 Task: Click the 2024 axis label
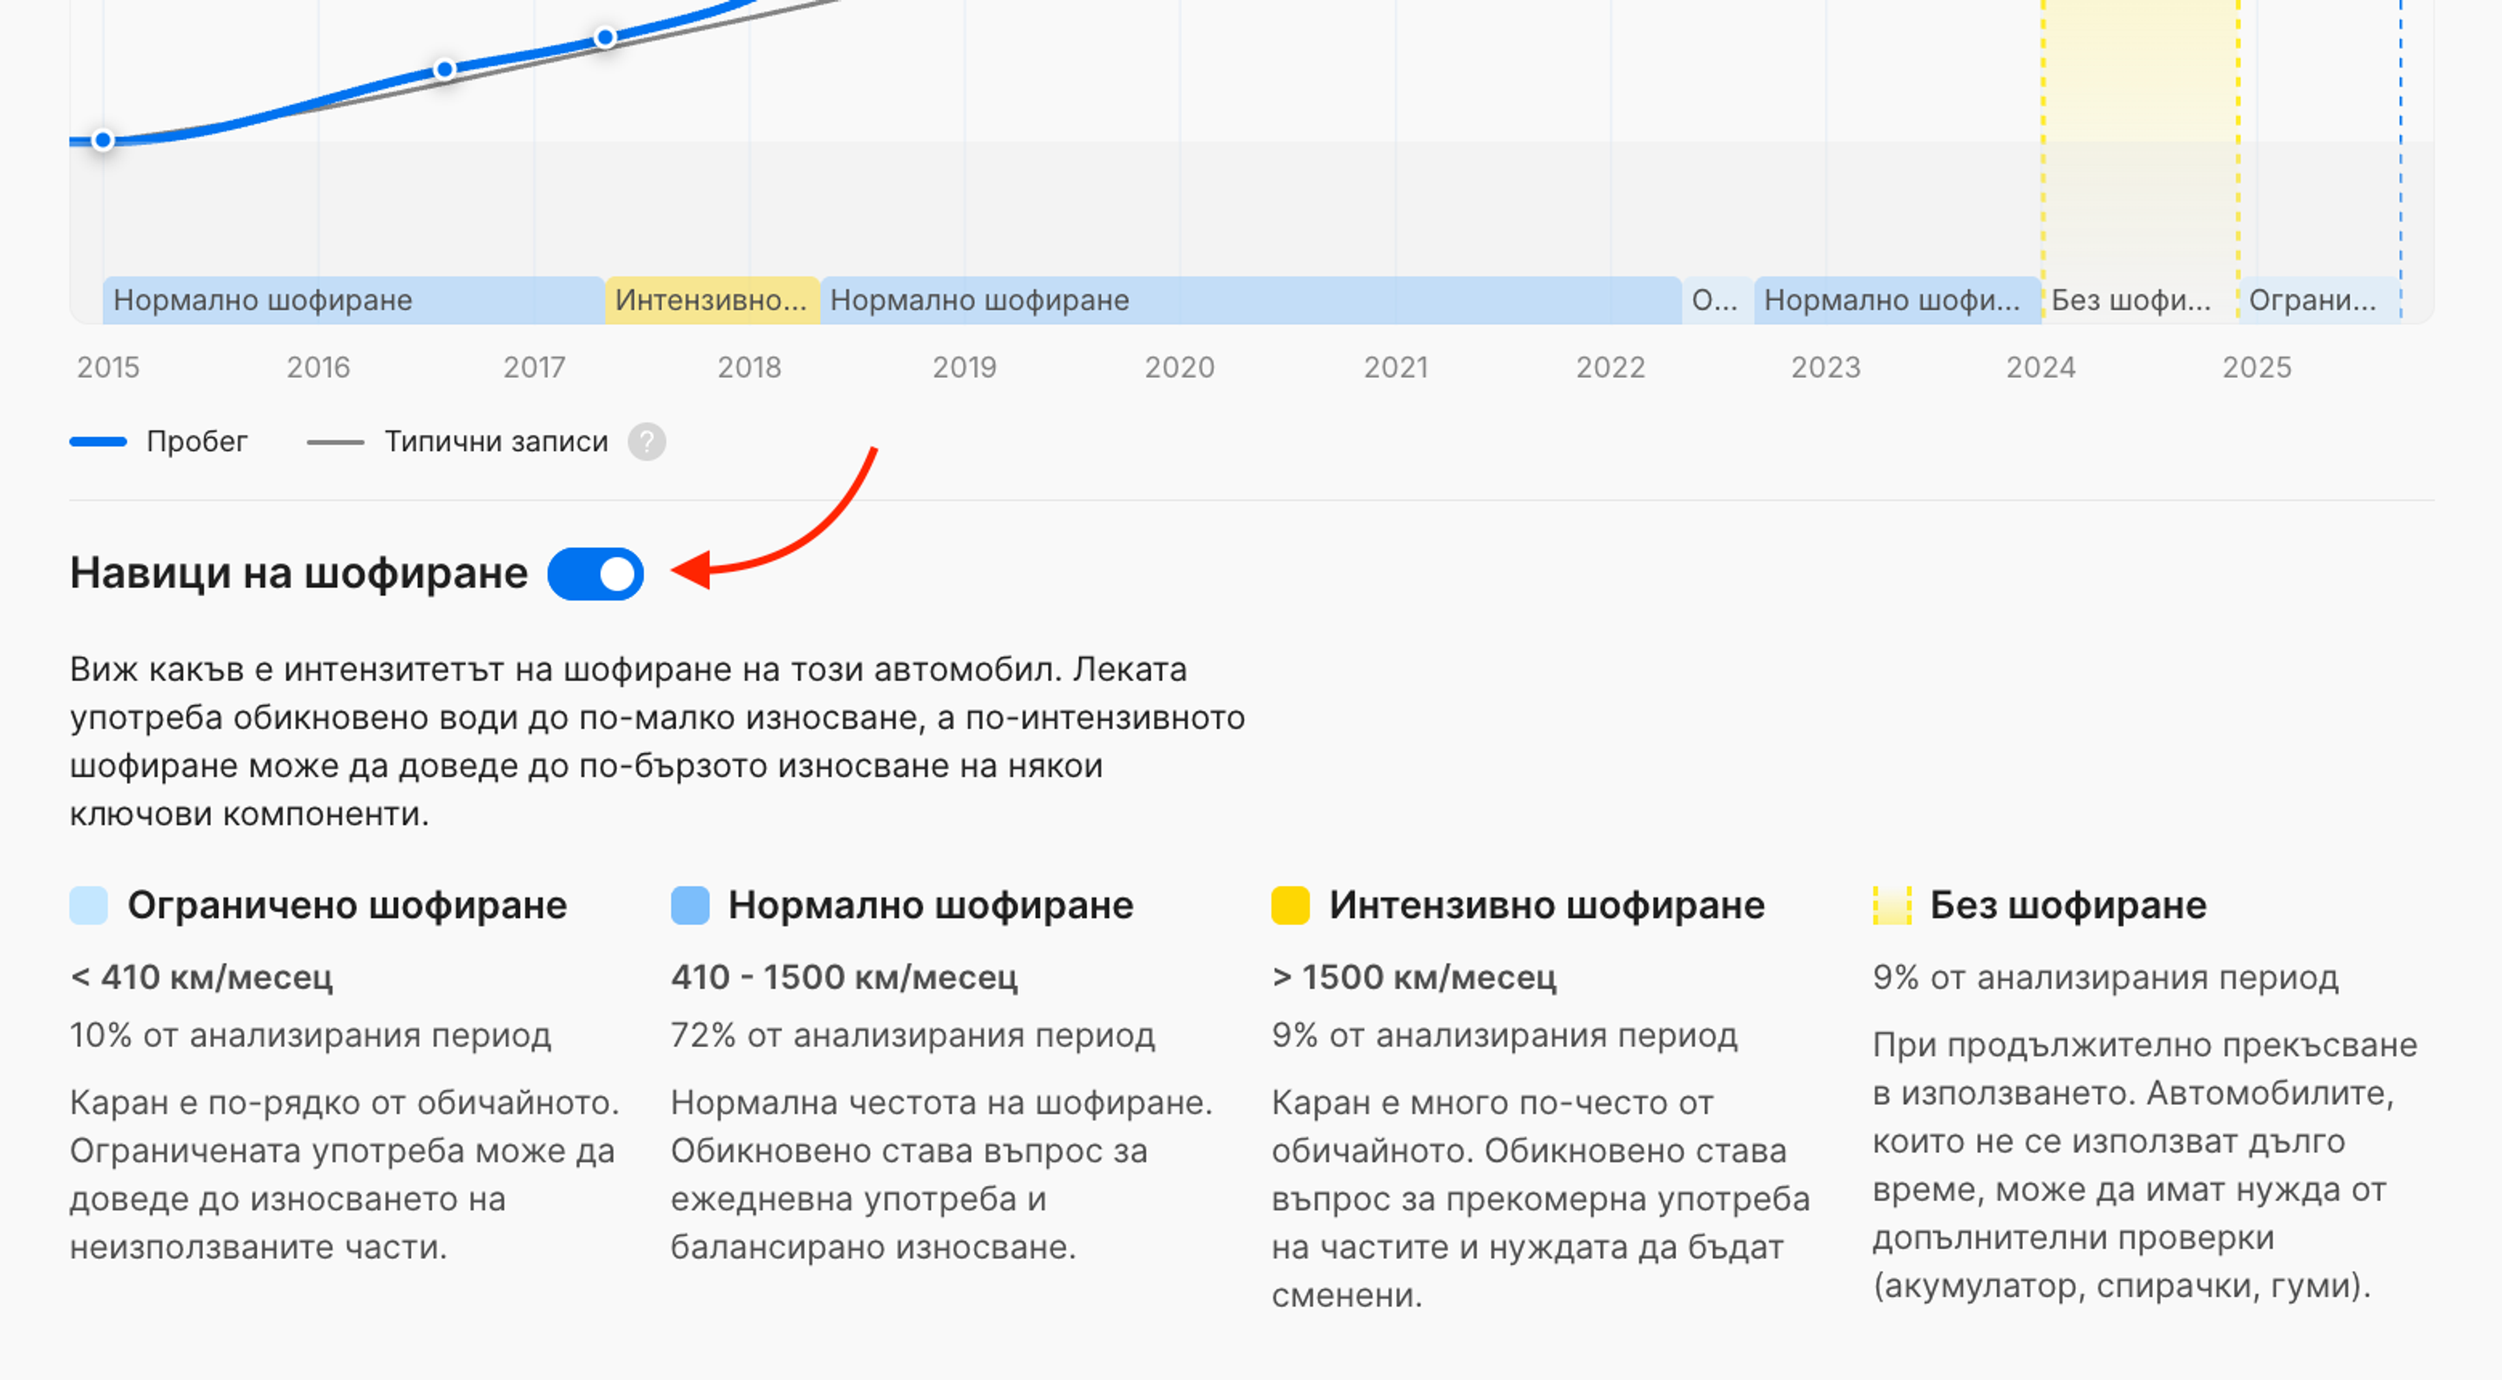pos(2041,367)
